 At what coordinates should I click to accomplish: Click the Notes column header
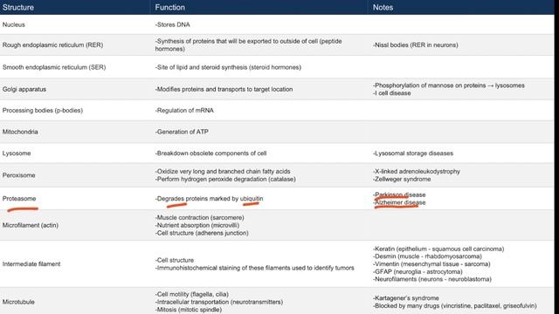coord(383,8)
